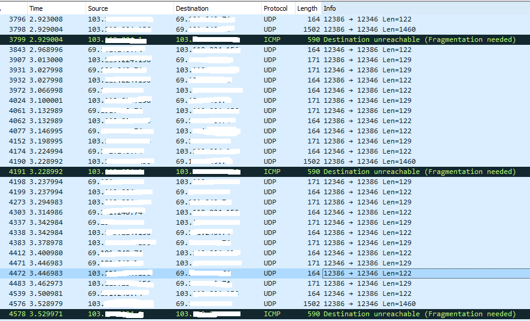
Task: Select packet number 3972
Action: [265, 90]
